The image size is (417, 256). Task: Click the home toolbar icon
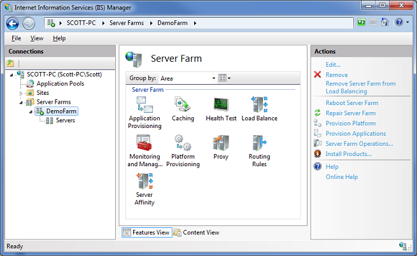[385, 22]
